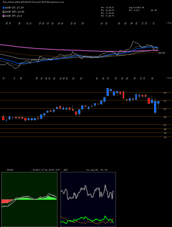Click the 25 price axis label
This screenshot has width=172, height=227.
click(x=165, y=109)
